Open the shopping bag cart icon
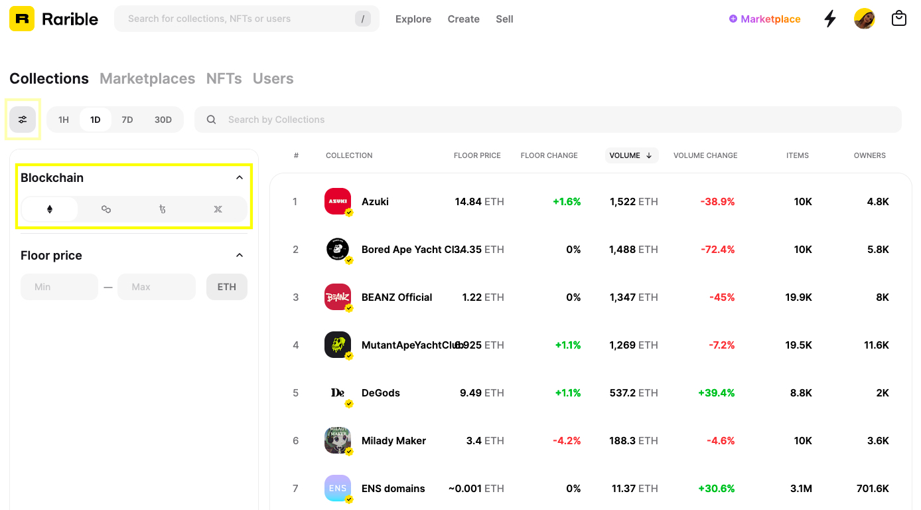This screenshot has height=510, width=921. [899, 19]
